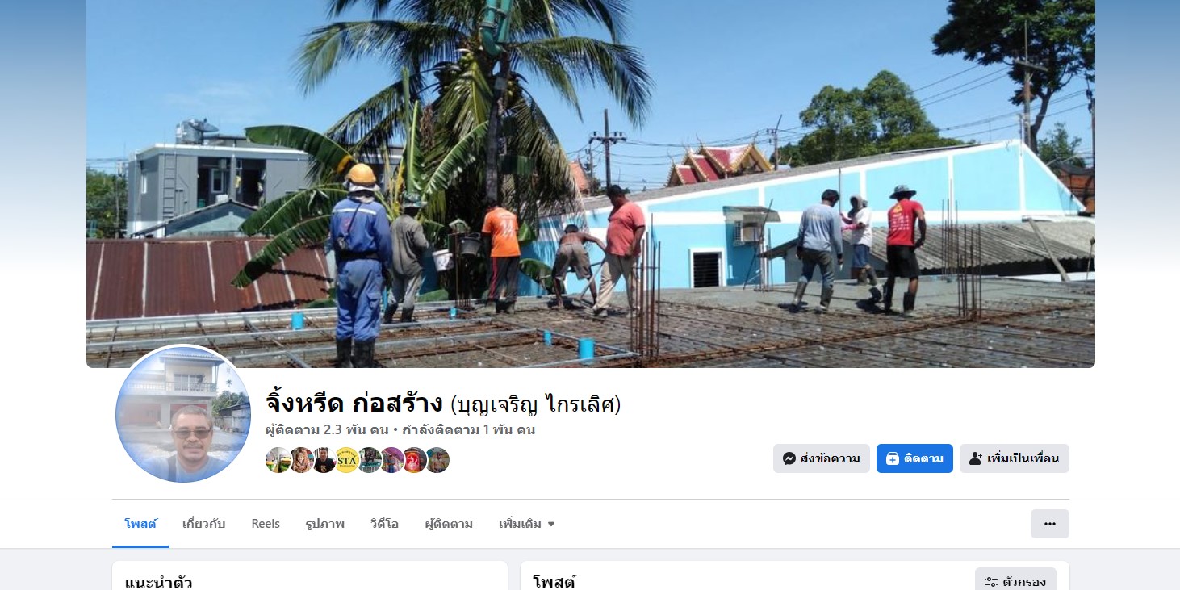Click the follow icon on the ติดตาม button
The height and width of the screenshot is (590, 1180).
pos(892,458)
